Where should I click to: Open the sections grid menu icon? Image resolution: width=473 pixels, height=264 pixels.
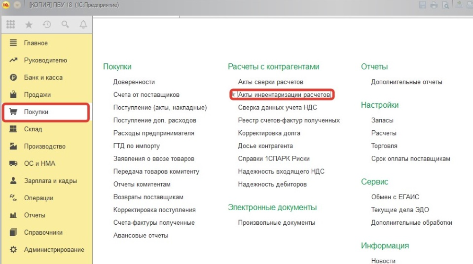[10, 25]
